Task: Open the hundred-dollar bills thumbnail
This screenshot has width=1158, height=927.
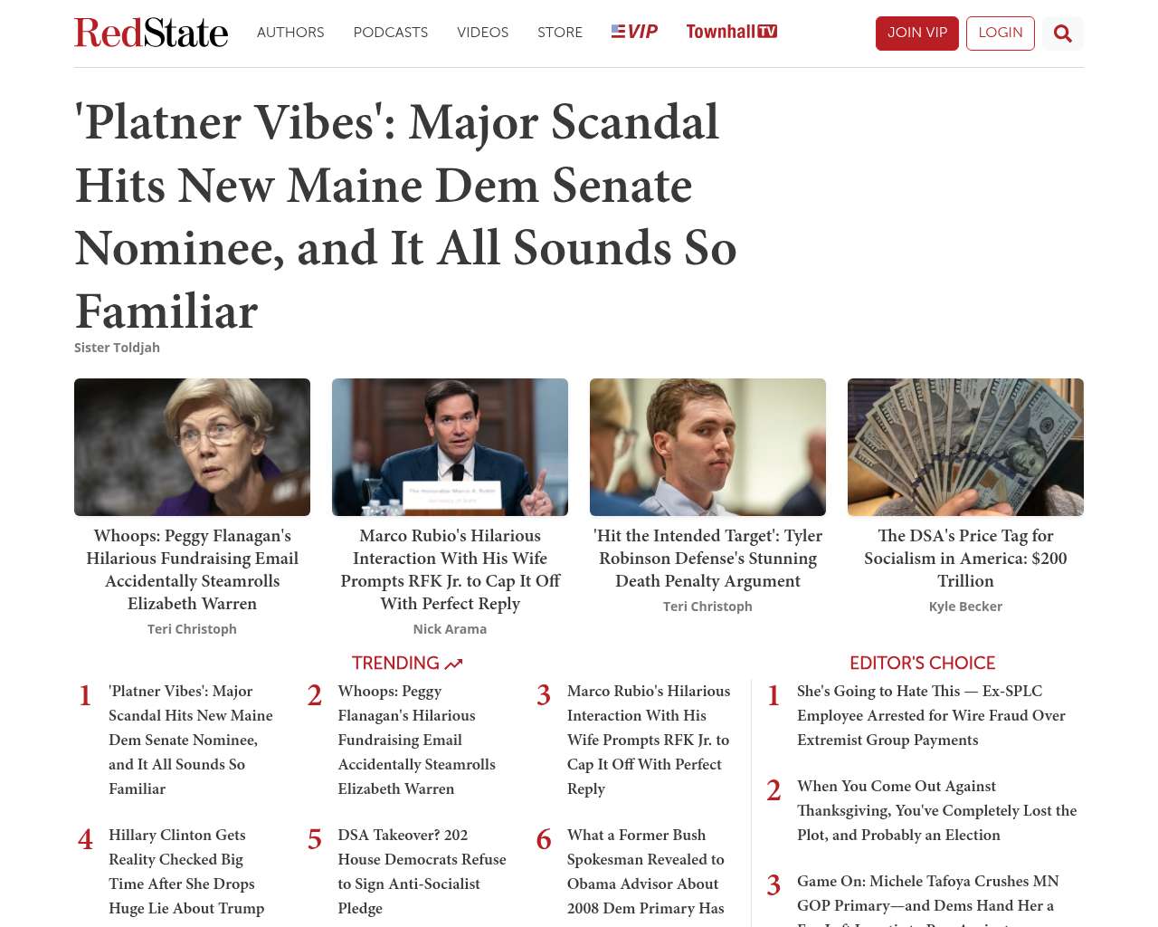Action: tap(965, 447)
